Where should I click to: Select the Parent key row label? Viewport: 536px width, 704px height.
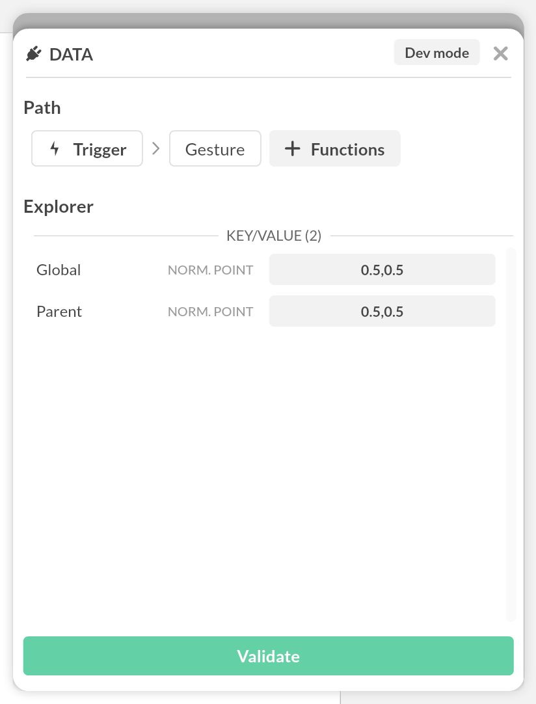[x=59, y=312]
